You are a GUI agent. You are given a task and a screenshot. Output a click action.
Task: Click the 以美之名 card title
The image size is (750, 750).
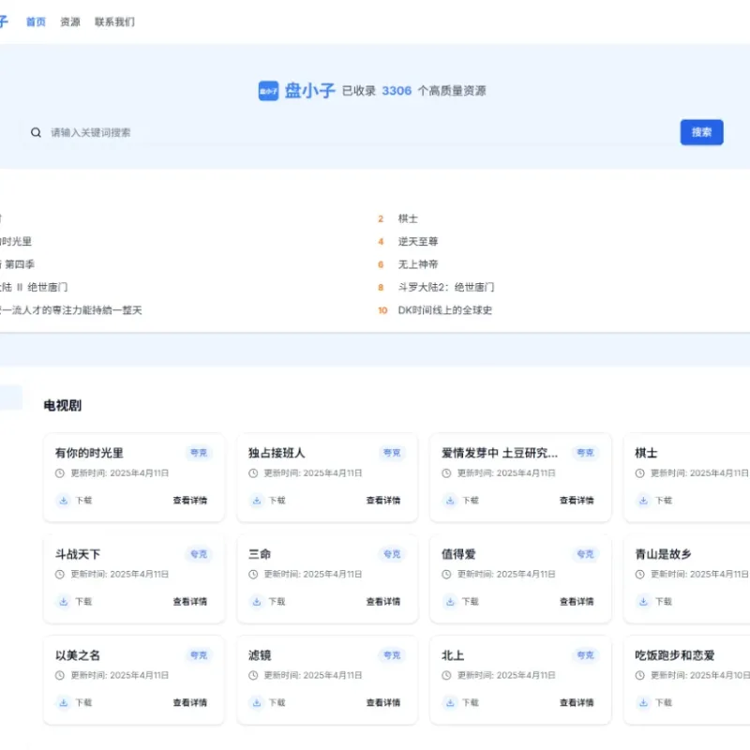[78, 655]
